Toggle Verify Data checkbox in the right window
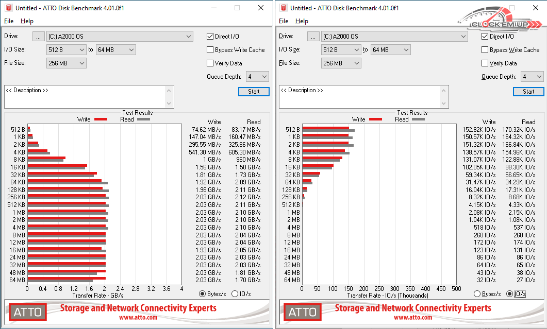The height and width of the screenshot is (329, 547). [x=485, y=63]
